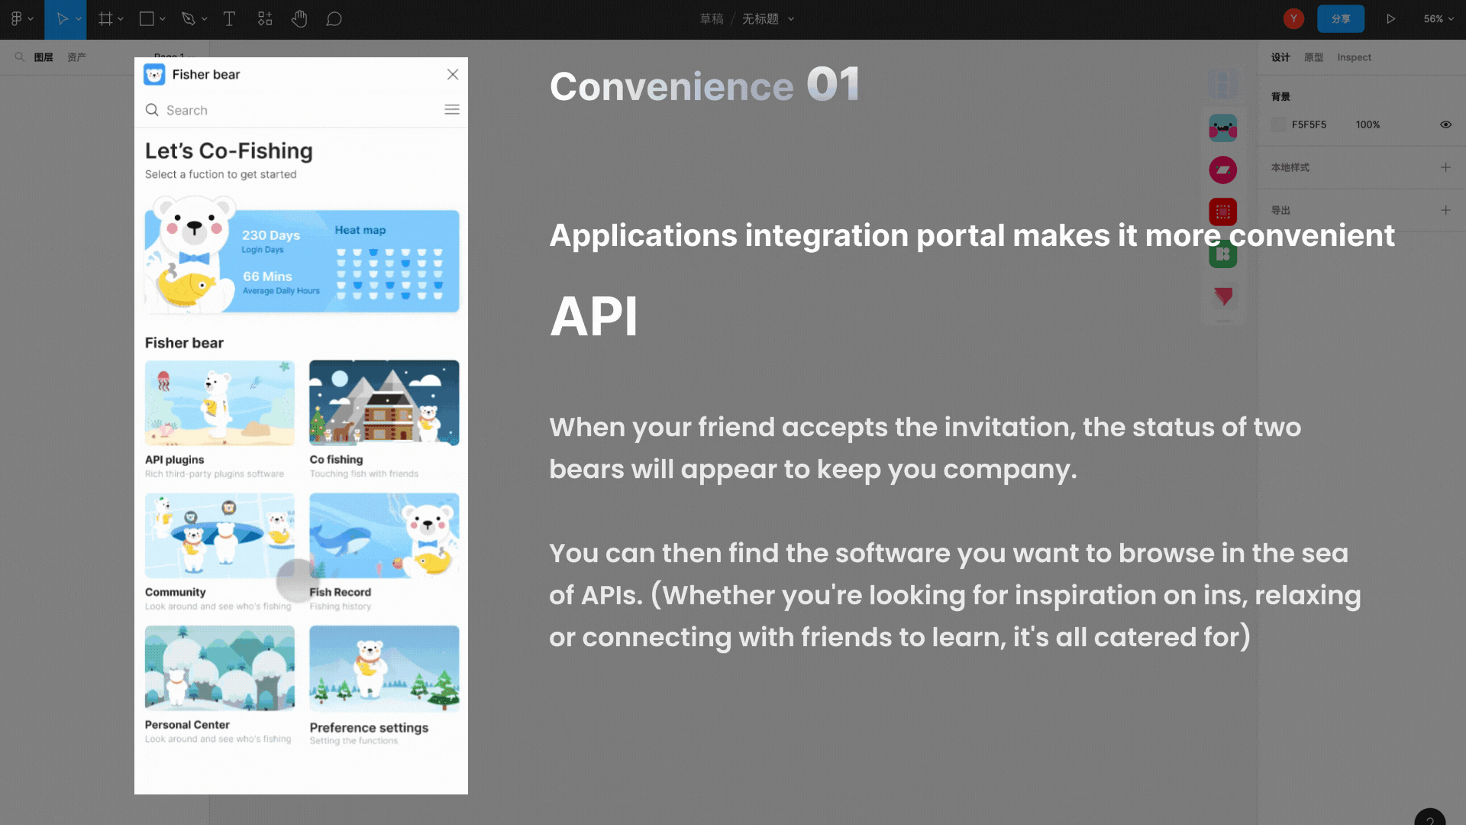Click the Present play button
This screenshot has height=825, width=1466.
click(1391, 19)
